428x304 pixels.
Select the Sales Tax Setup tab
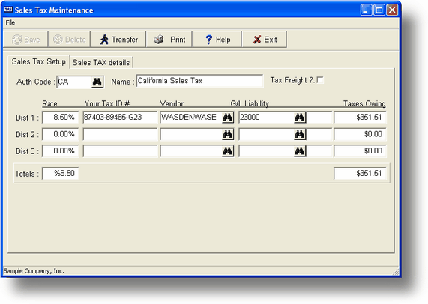tap(39, 61)
